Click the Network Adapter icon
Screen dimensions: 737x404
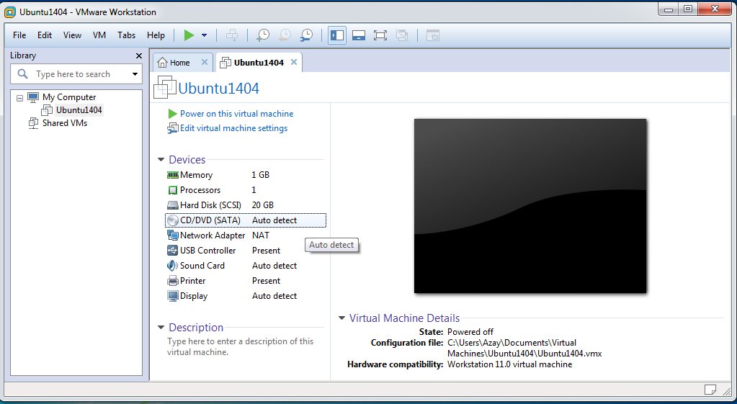[172, 235]
